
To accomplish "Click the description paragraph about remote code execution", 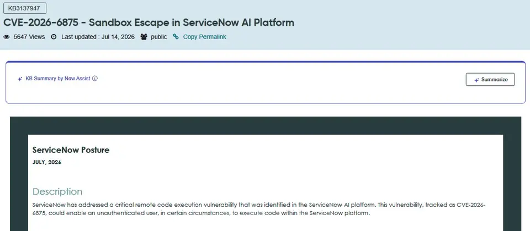I will pos(259,209).
